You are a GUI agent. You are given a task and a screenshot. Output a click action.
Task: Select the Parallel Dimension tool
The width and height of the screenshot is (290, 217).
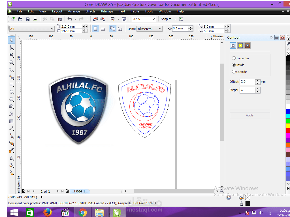11,129
